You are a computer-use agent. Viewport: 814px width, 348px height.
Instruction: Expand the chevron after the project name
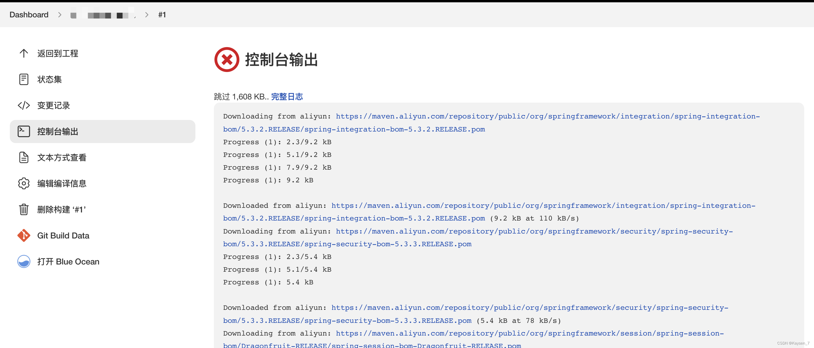147,14
